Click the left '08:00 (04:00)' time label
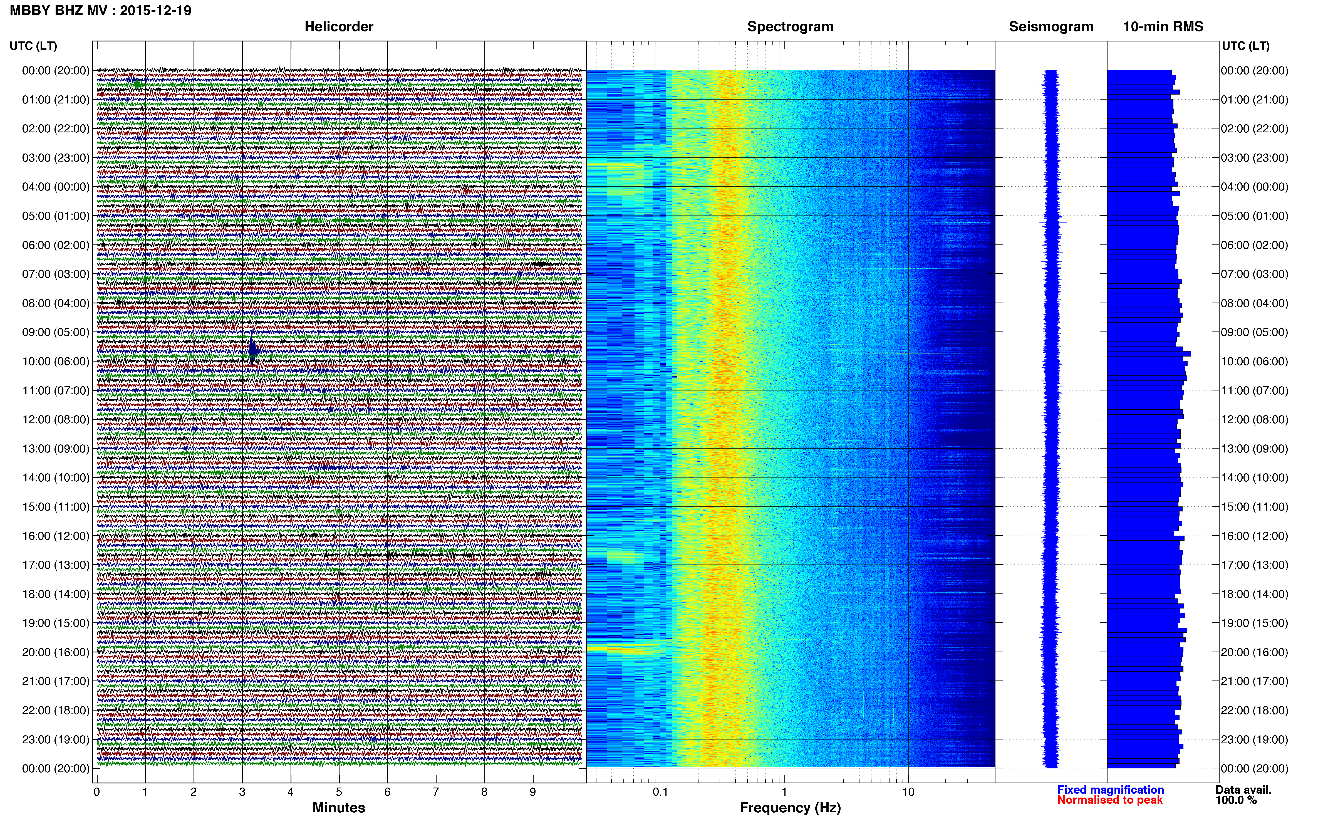The height and width of the screenshot is (824, 1318). [56, 303]
